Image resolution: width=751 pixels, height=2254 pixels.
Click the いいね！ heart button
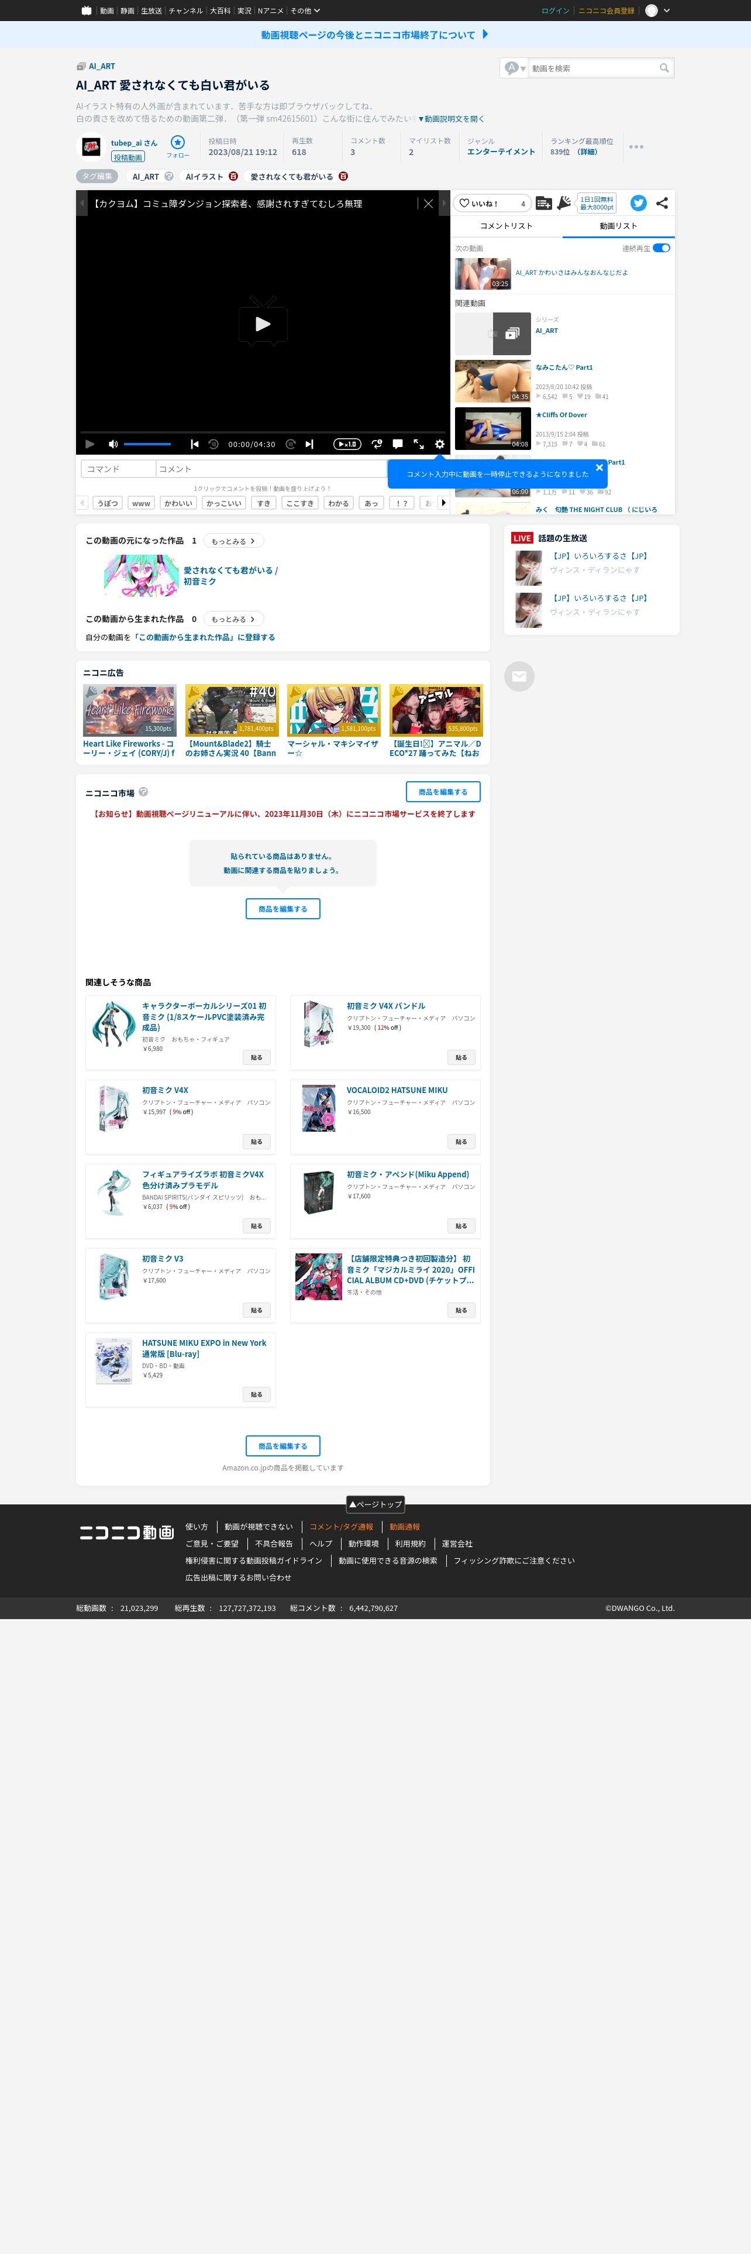point(492,203)
